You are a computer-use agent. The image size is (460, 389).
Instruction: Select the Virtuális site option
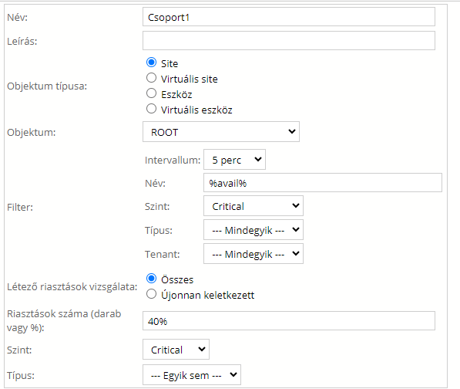pos(151,78)
